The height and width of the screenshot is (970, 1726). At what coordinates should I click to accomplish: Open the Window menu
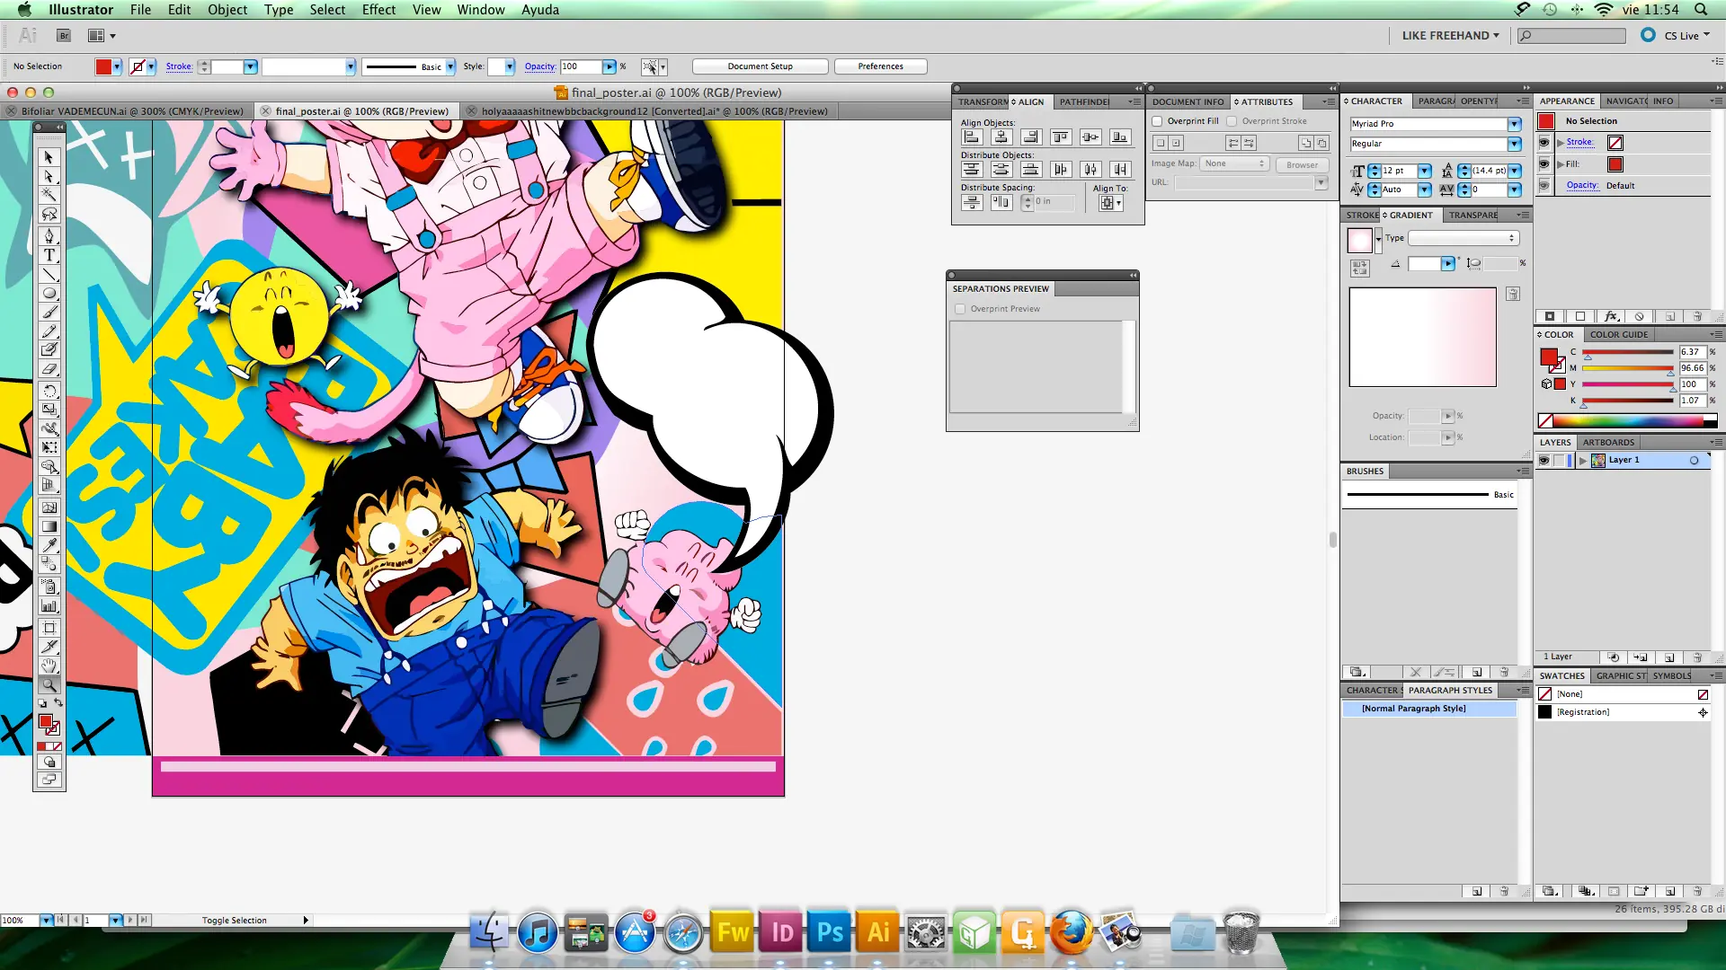481,10
